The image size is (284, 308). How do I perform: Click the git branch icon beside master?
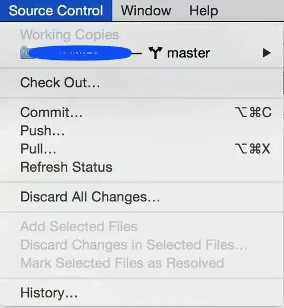click(x=155, y=53)
